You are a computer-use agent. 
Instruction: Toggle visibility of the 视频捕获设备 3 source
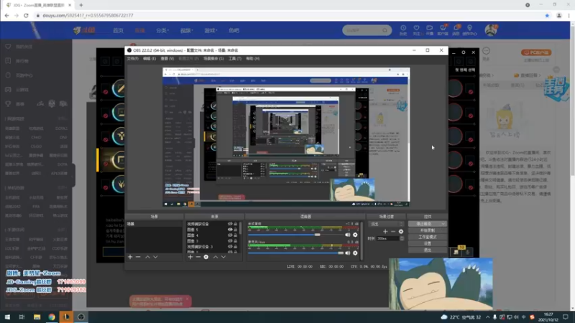click(230, 246)
